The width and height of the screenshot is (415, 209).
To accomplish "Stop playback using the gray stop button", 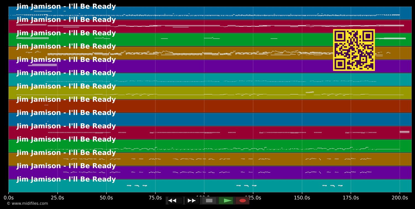I will [209, 201].
